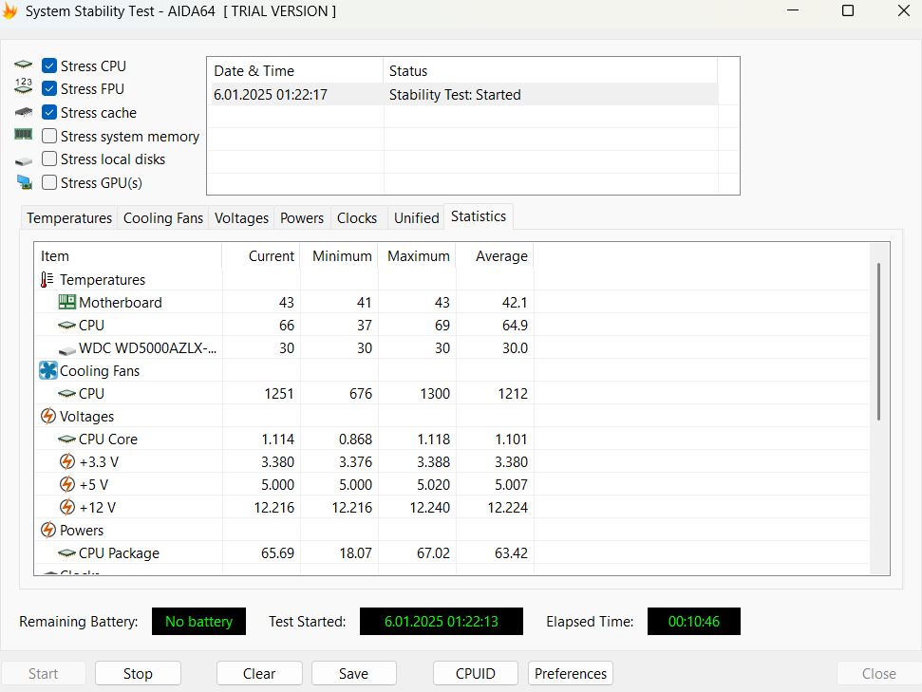Click the thermometer icon of Temperatures group
This screenshot has height=692, width=922.
pos(47,279)
